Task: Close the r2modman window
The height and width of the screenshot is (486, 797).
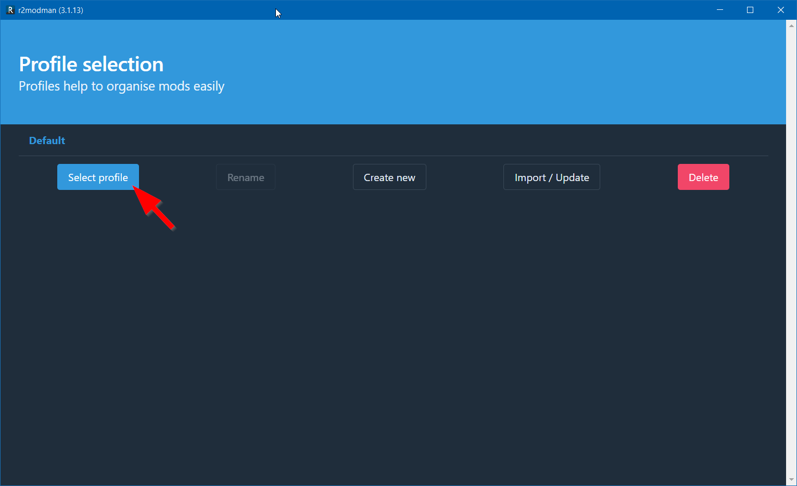Action: [781, 10]
